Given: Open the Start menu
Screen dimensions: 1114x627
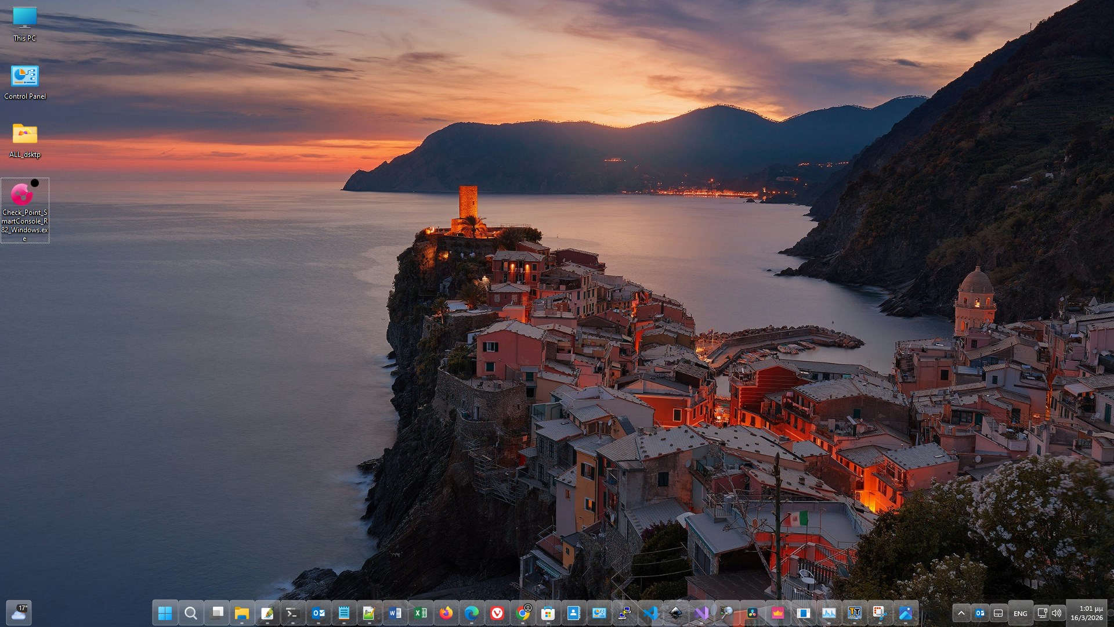Looking at the screenshot, I should (x=165, y=612).
